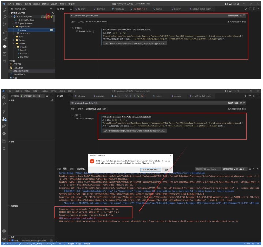Open Run and Debug in the bottom window
Image resolution: width=263 pixels, height=247 pixels.
click(4, 119)
